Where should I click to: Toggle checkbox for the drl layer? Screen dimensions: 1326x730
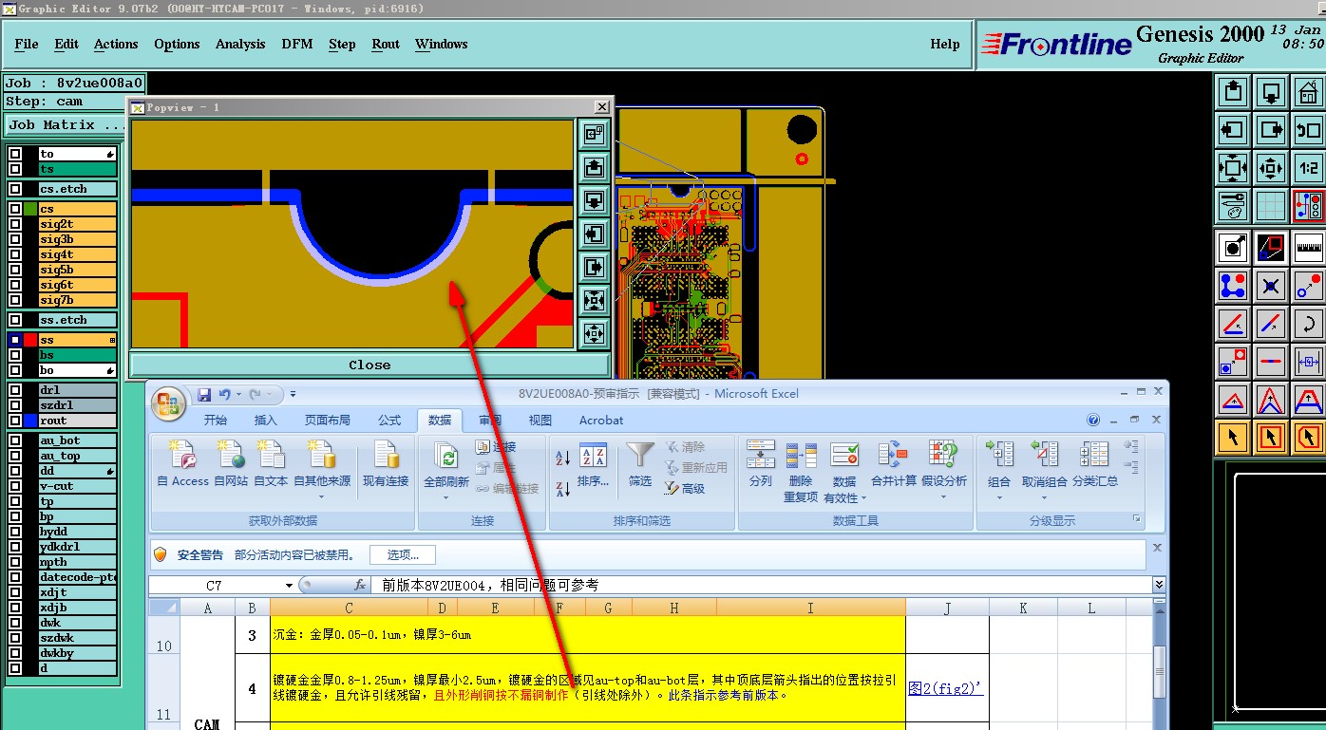click(15, 390)
